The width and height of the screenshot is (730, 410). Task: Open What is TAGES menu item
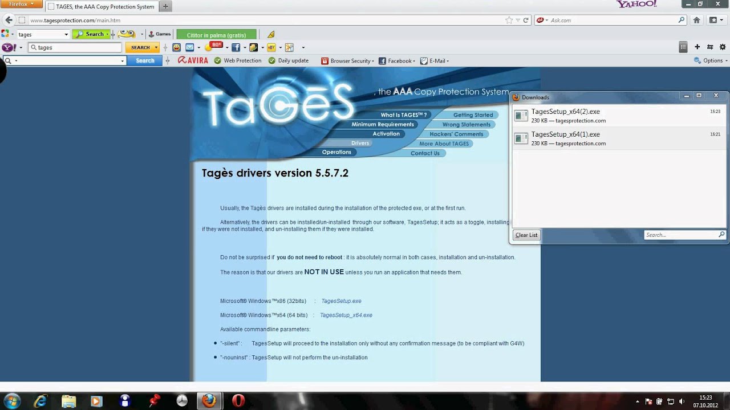pos(404,115)
